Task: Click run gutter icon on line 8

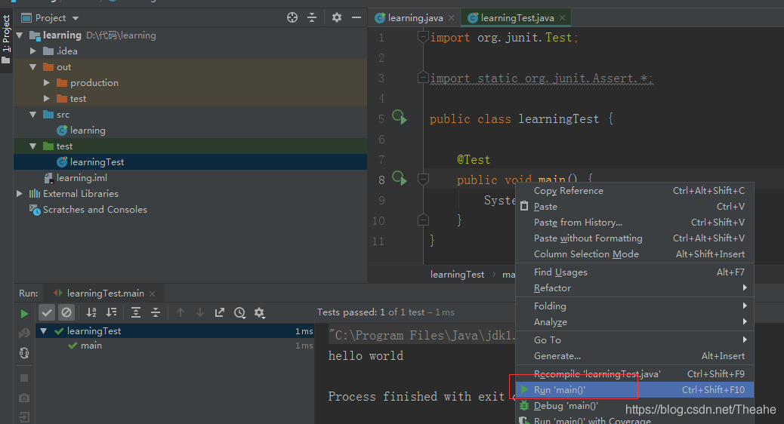Action: (399, 179)
